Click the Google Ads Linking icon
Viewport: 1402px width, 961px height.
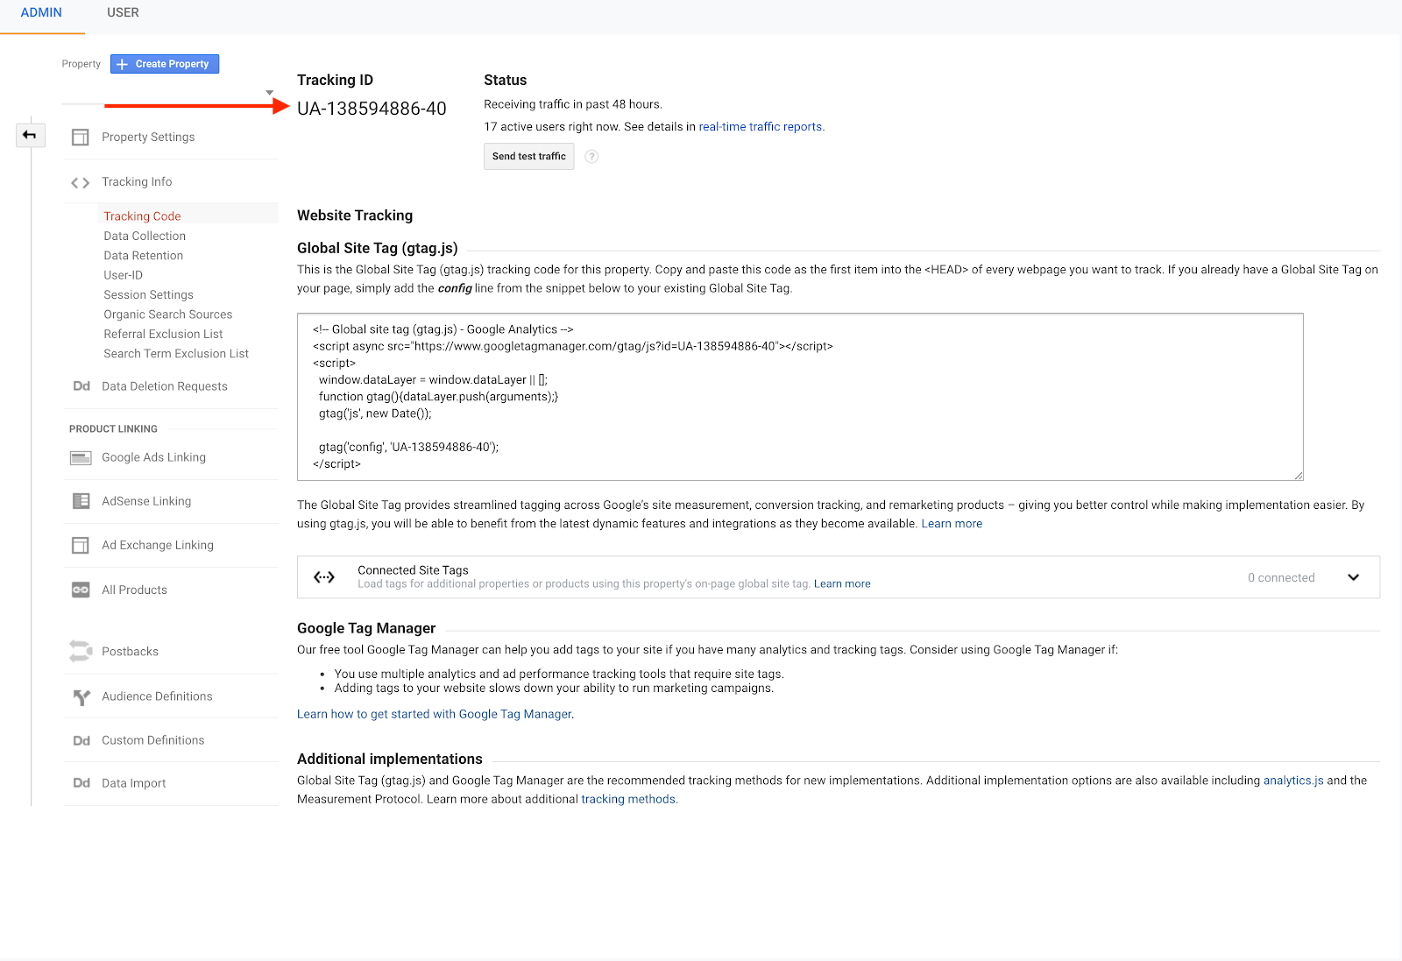pyautogui.click(x=81, y=458)
